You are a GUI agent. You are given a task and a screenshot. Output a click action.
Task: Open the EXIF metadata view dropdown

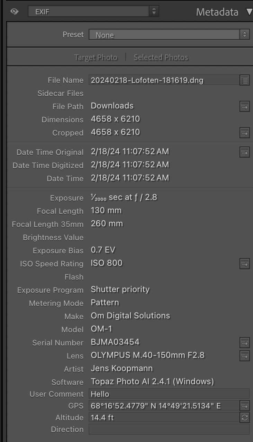[90, 11]
